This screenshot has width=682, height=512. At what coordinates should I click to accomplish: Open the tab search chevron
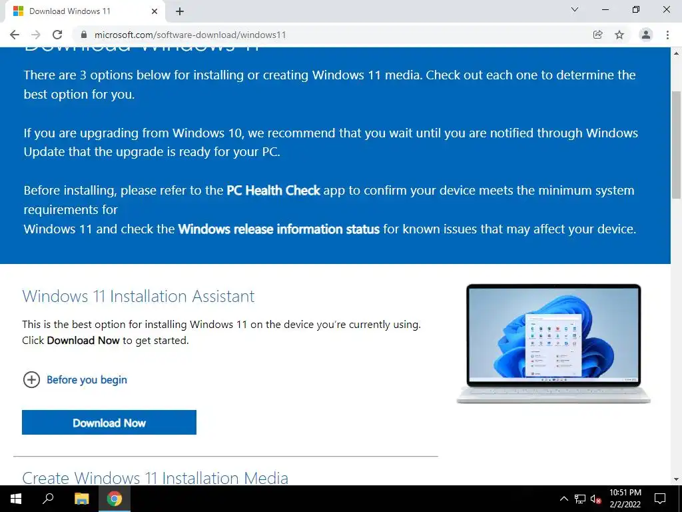(575, 9)
